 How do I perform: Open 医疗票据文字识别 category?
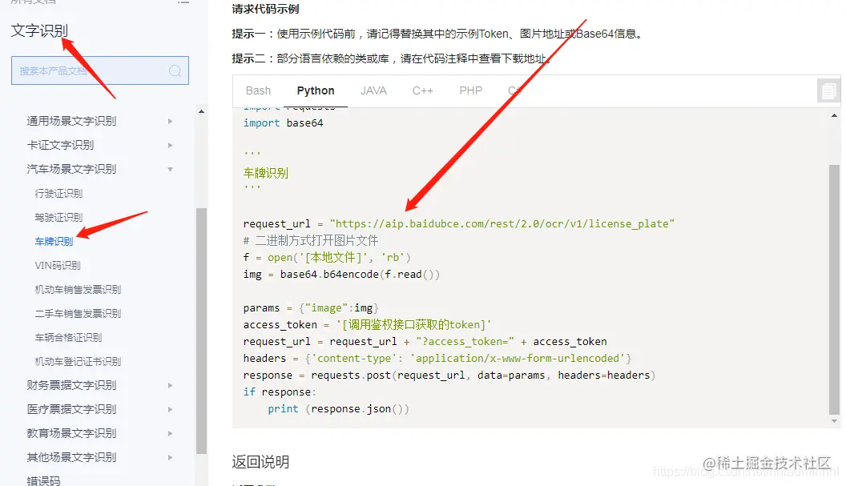click(71, 409)
